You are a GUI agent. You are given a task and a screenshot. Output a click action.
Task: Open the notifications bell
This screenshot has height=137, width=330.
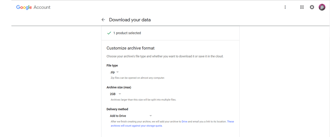(312, 7)
